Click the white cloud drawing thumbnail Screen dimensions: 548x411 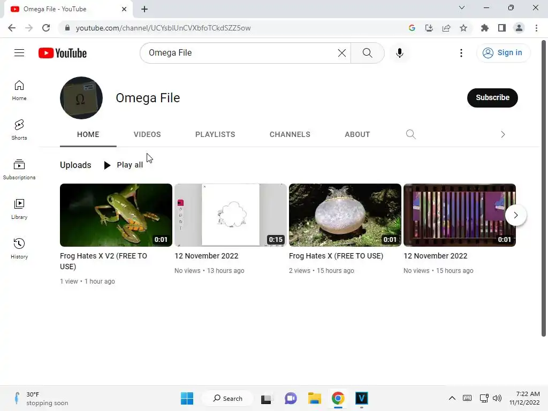tap(231, 215)
